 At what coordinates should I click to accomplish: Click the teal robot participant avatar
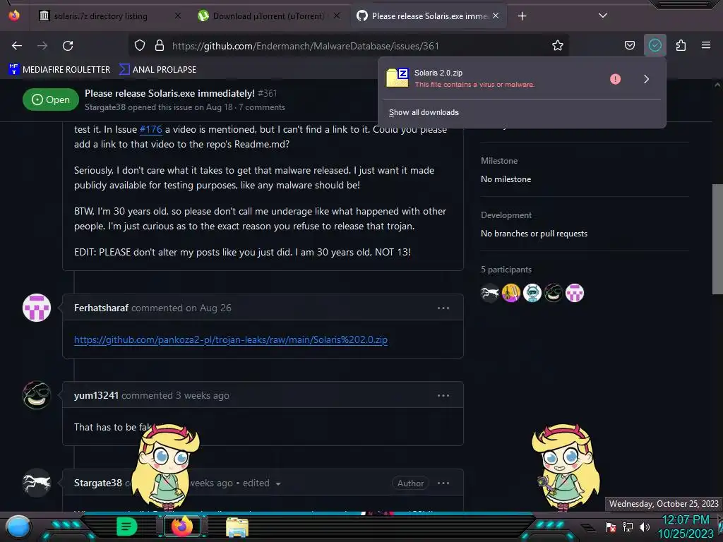pos(532,293)
